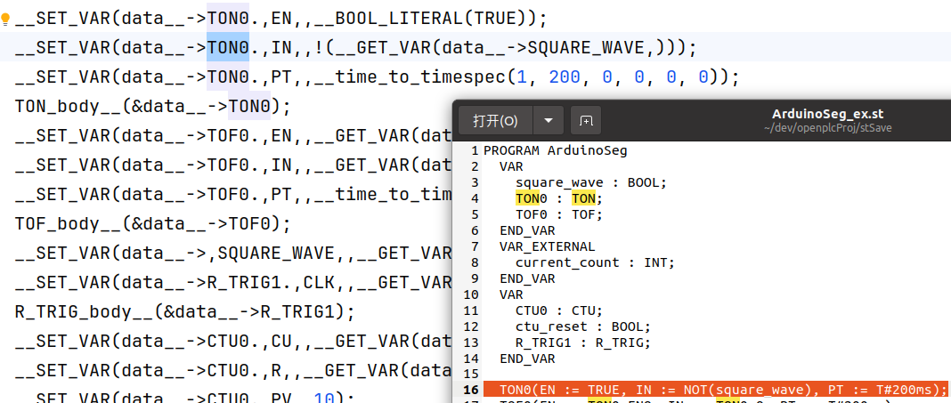Screen dimensions: 951x403
Task: Click 'CTU0 : CTU;' in gedit
Action: point(559,310)
